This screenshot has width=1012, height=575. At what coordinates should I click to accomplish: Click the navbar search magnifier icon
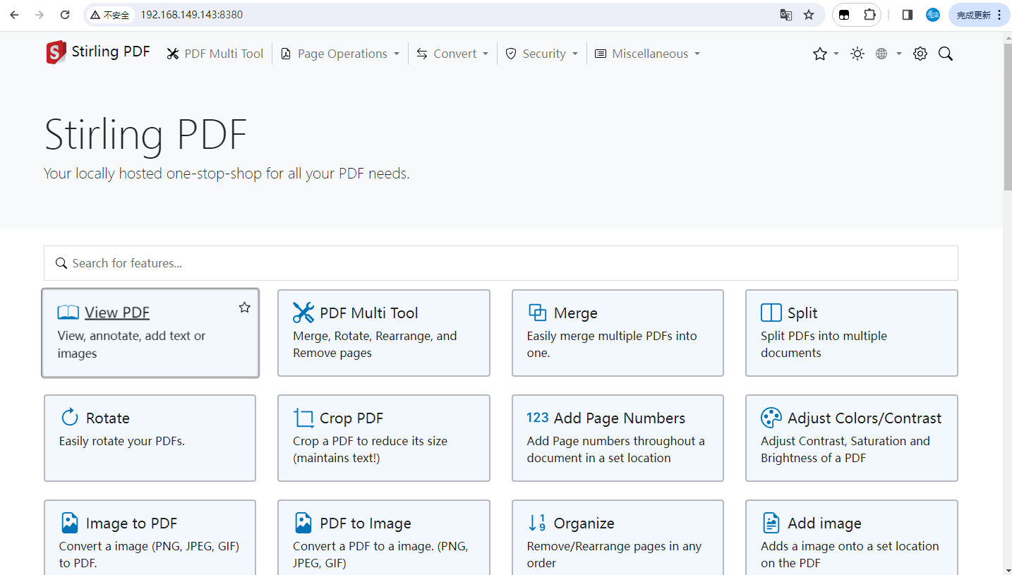point(946,54)
